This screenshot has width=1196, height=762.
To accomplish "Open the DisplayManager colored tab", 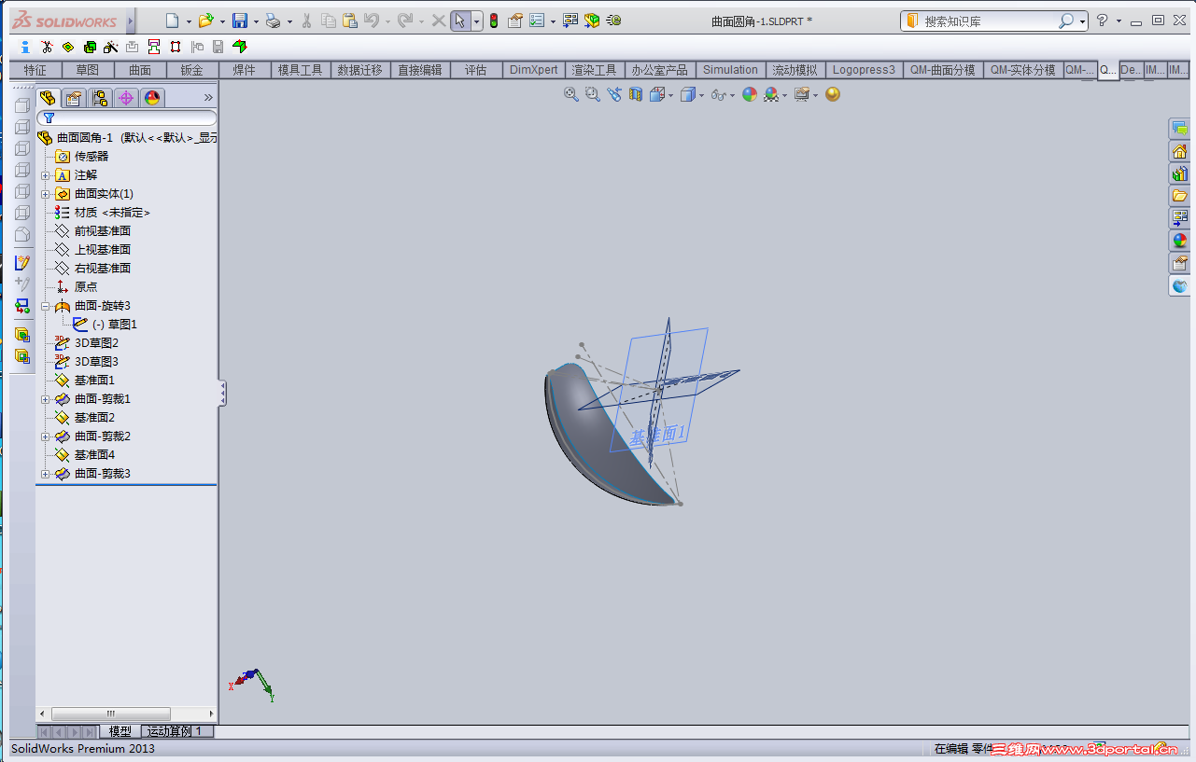I will click(151, 97).
